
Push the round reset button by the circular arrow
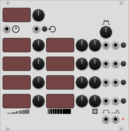pyautogui.click(x=44, y=29)
